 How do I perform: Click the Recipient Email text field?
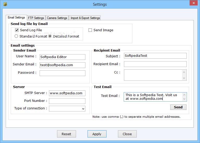pos(155,64)
